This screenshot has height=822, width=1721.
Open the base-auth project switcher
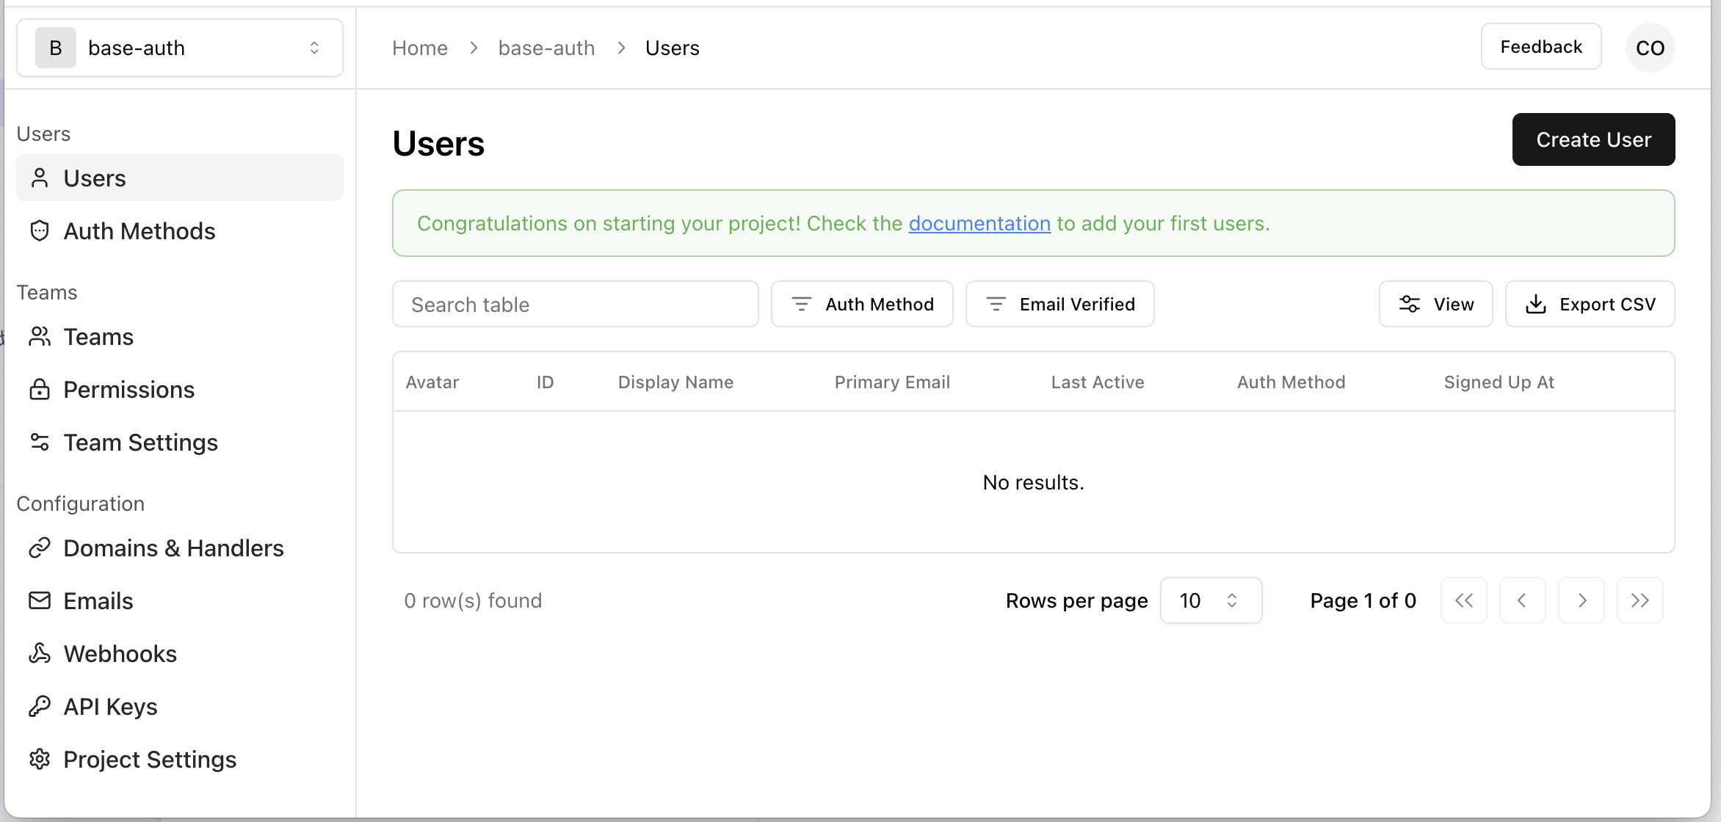[x=180, y=48]
